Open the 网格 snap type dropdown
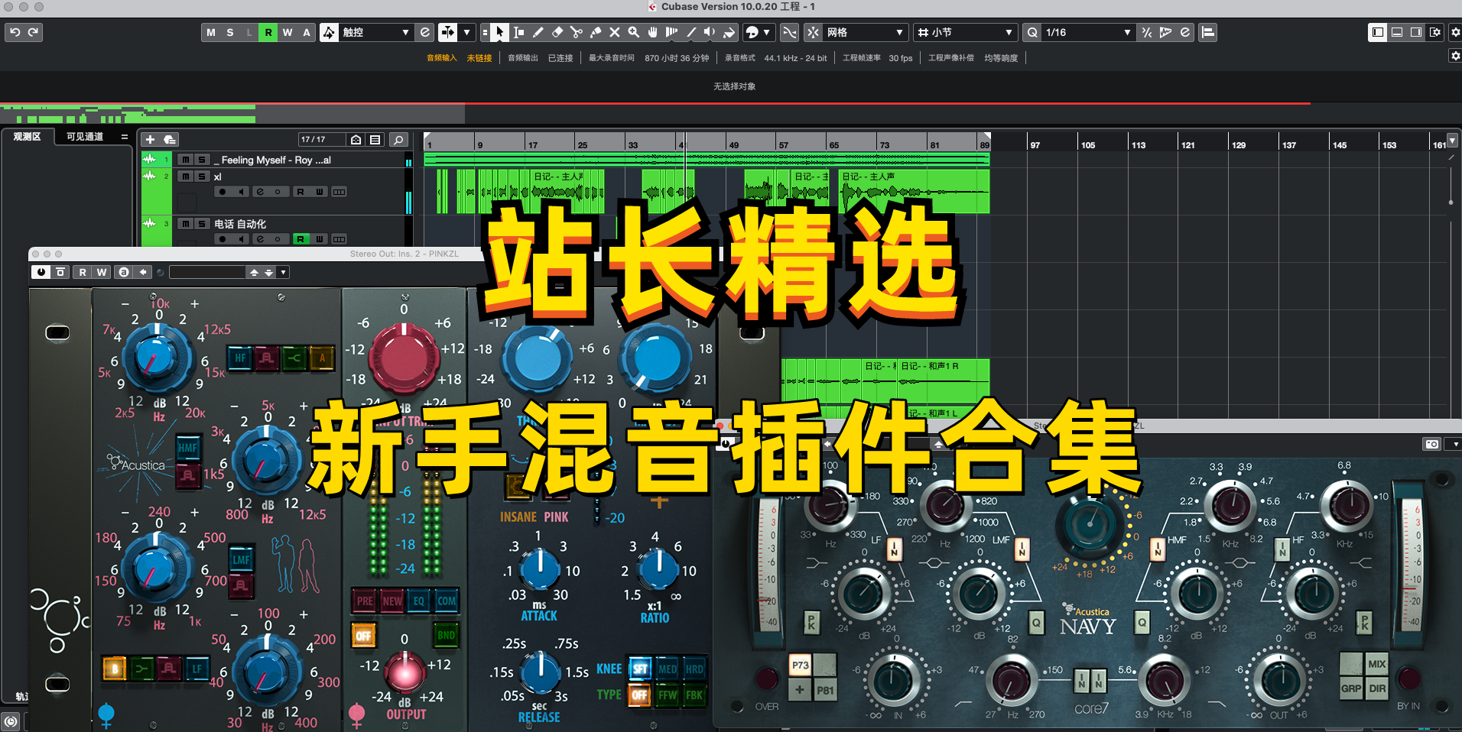This screenshot has height=732, width=1462. (866, 32)
